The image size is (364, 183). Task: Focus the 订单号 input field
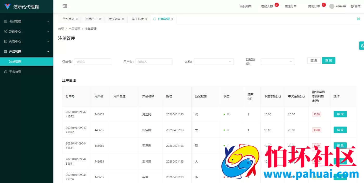pyautogui.click(x=93, y=61)
